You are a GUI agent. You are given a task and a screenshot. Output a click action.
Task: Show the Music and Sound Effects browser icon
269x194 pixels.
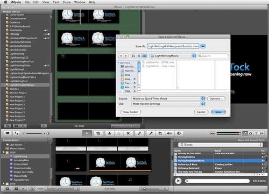[x=245, y=133]
